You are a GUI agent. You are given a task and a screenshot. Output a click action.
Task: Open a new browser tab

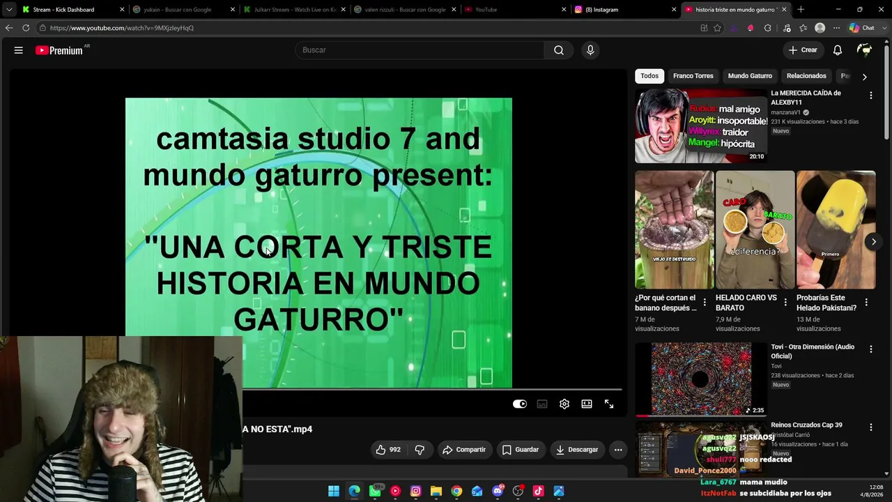(801, 10)
